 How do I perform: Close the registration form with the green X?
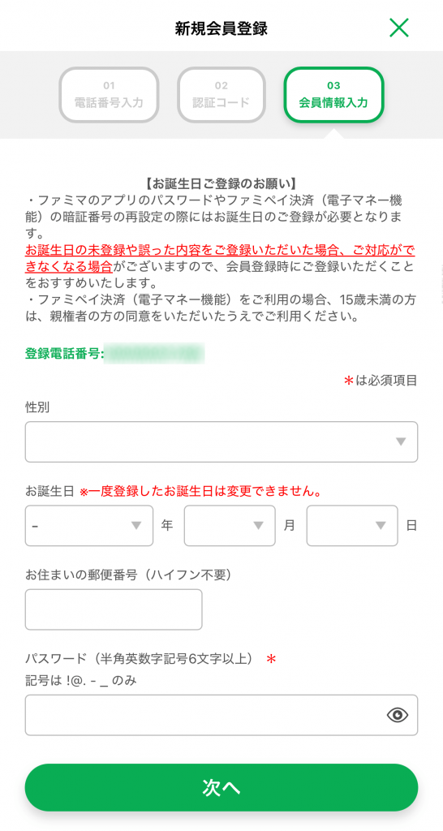399,28
